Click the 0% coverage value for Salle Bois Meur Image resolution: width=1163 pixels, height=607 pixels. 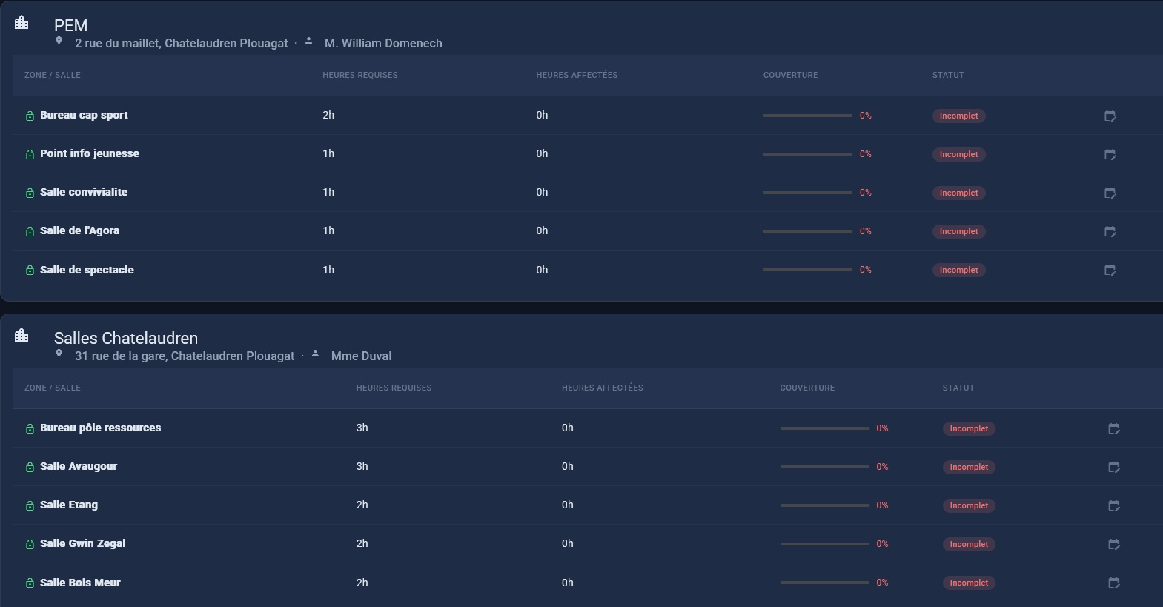(882, 583)
